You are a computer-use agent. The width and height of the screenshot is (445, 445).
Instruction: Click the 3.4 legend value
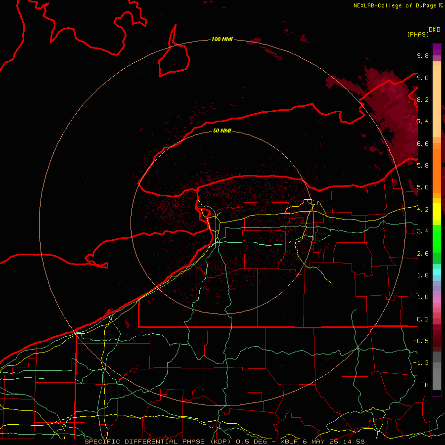tap(423, 231)
